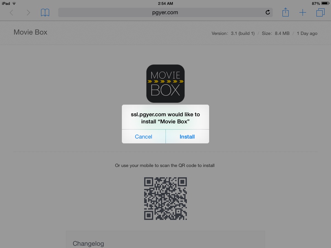
Task: Tap the battery indicator in status bar
Action: (325, 3)
